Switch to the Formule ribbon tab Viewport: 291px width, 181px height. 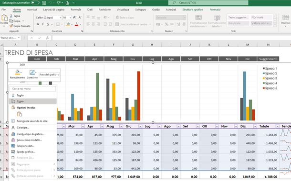(x=76, y=10)
